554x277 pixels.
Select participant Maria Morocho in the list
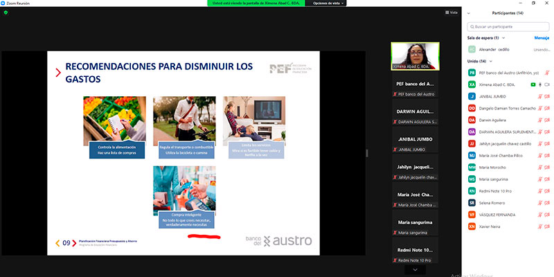pos(508,168)
